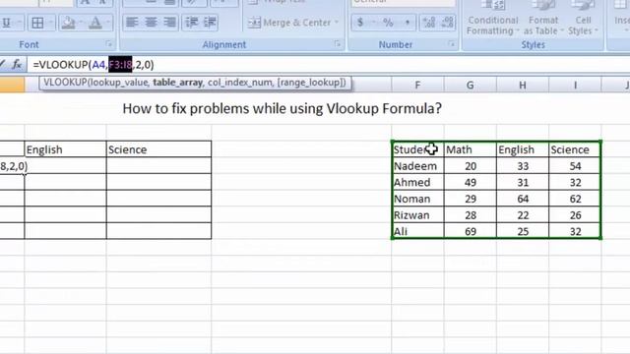Select Rizwan's Math score 28

pos(471,215)
